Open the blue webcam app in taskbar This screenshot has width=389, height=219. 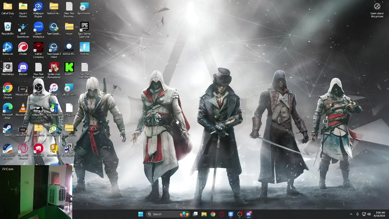231,214
